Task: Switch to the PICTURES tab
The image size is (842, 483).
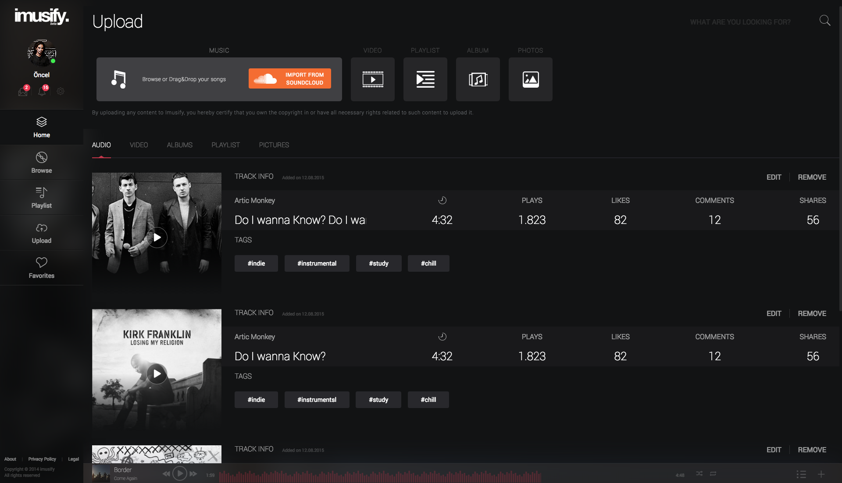Action: (x=274, y=145)
